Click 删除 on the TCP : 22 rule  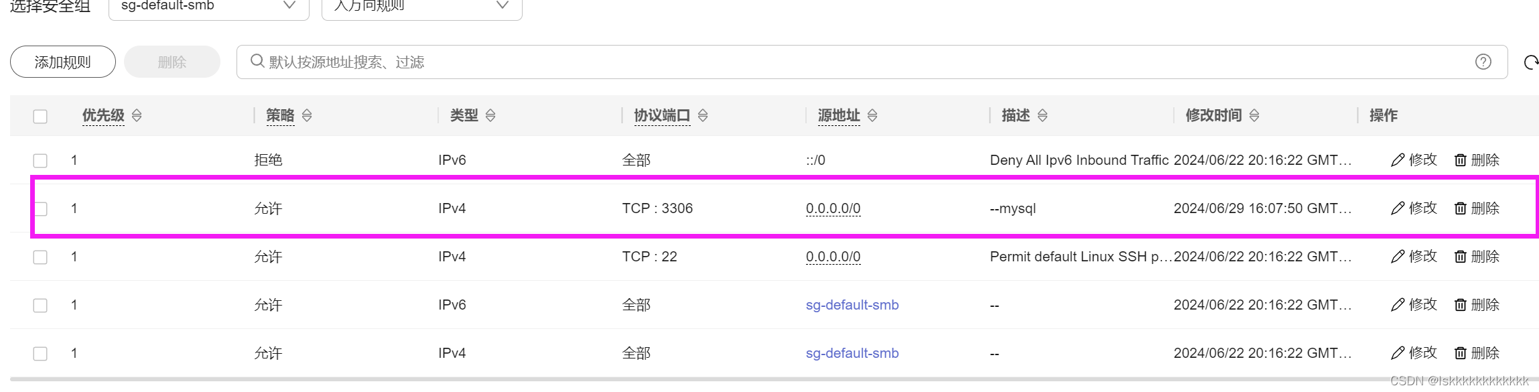tap(1477, 256)
